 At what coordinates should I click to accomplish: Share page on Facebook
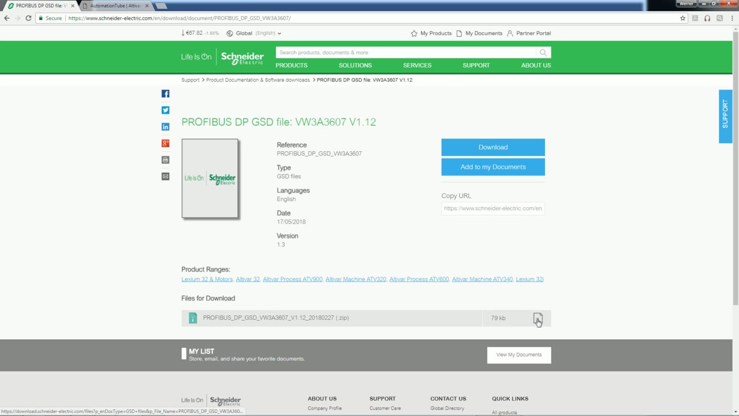(x=165, y=94)
